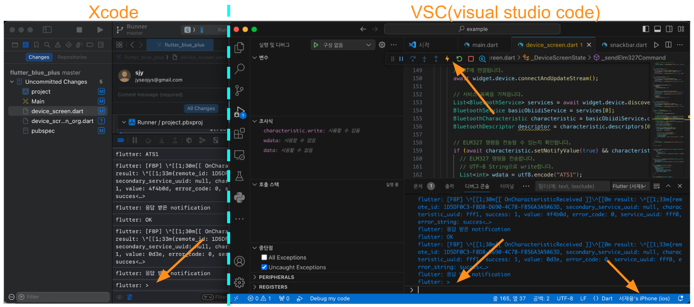Screen dimensions: 694x307
Task: Click All Changes button in Xcode
Action: click(201, 108)
